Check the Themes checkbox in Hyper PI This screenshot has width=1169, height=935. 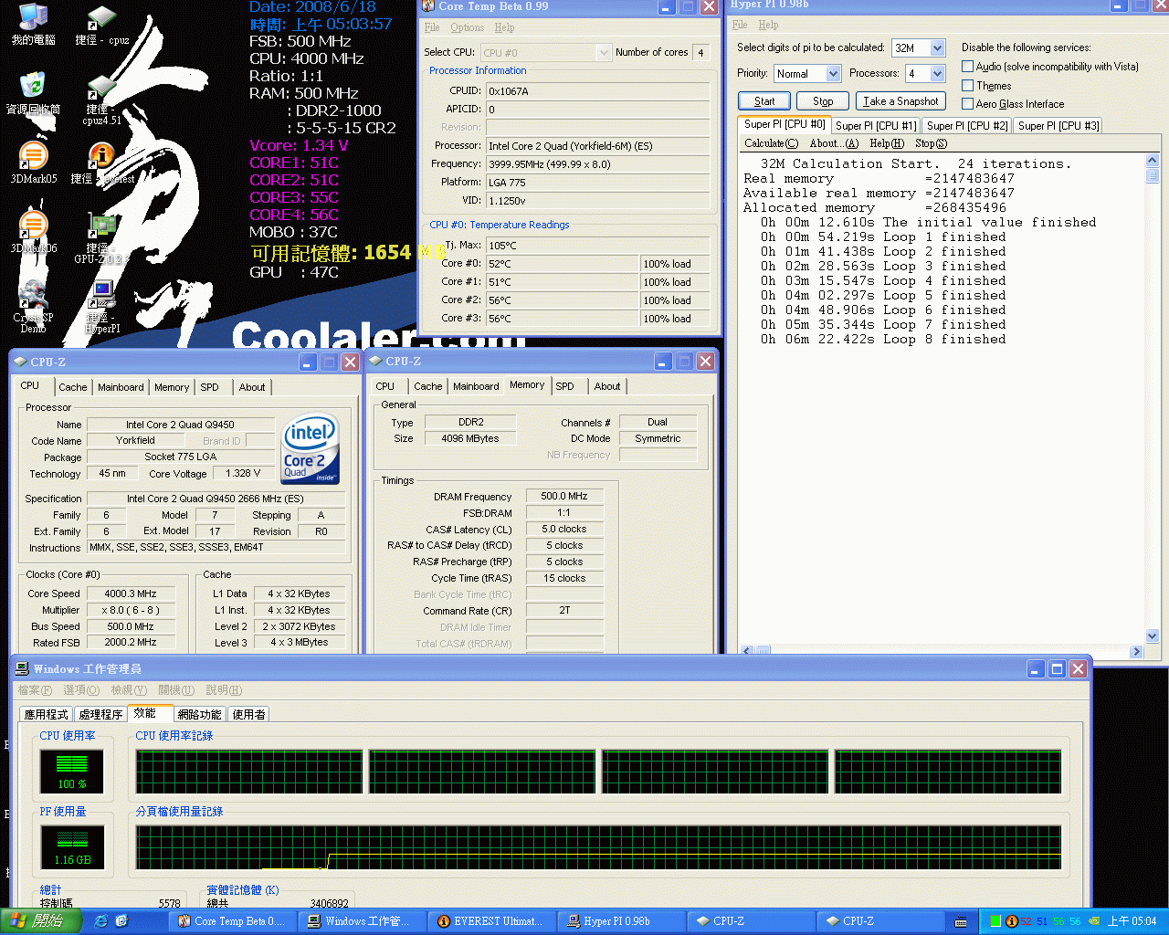click(967, 86)
